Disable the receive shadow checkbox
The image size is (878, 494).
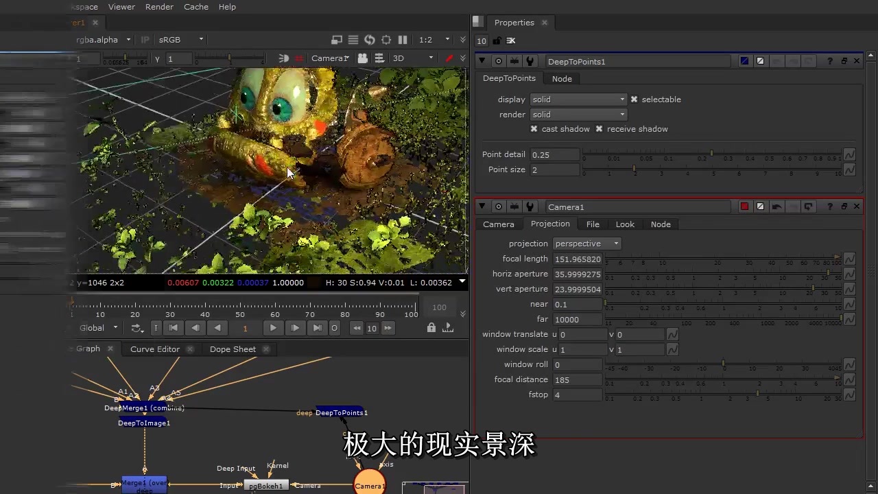[599, 129]
